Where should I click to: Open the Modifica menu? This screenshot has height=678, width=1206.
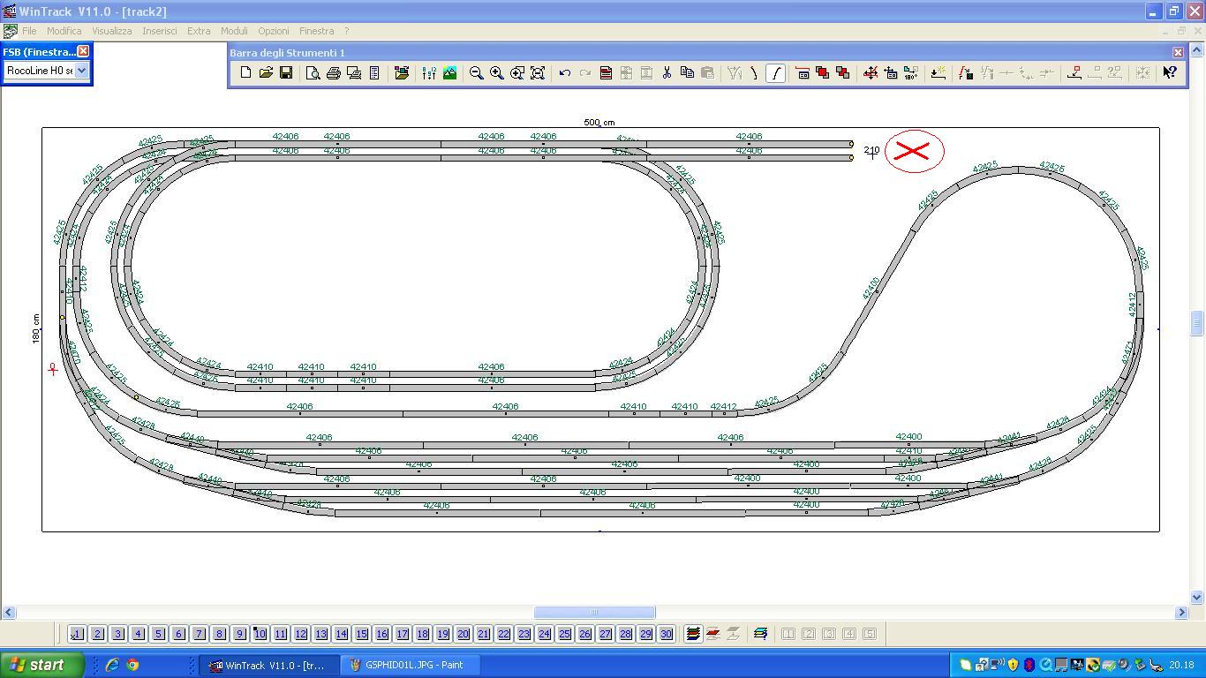[x=64, y=31]
